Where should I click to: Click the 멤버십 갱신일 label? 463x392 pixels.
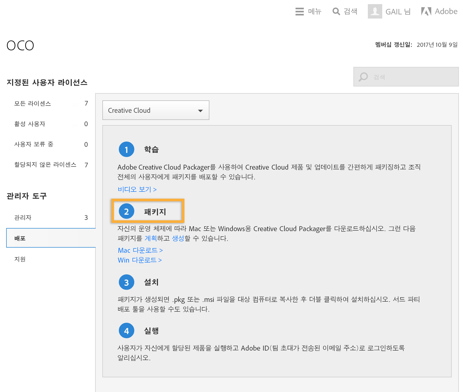click(x=394, y=45)
